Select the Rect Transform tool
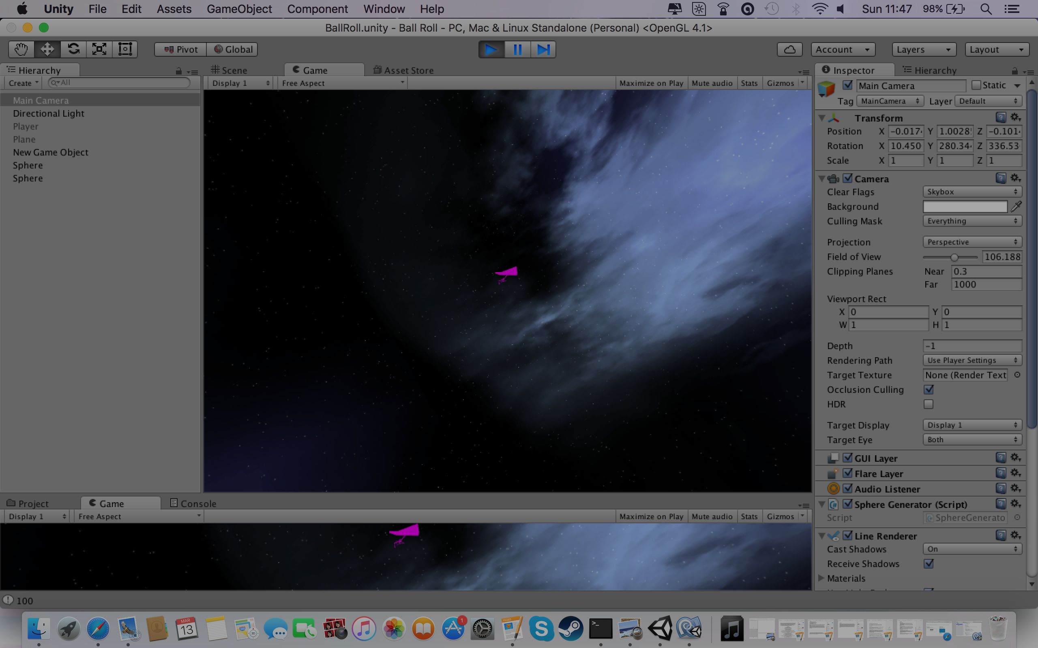 (x=125, y=49)
